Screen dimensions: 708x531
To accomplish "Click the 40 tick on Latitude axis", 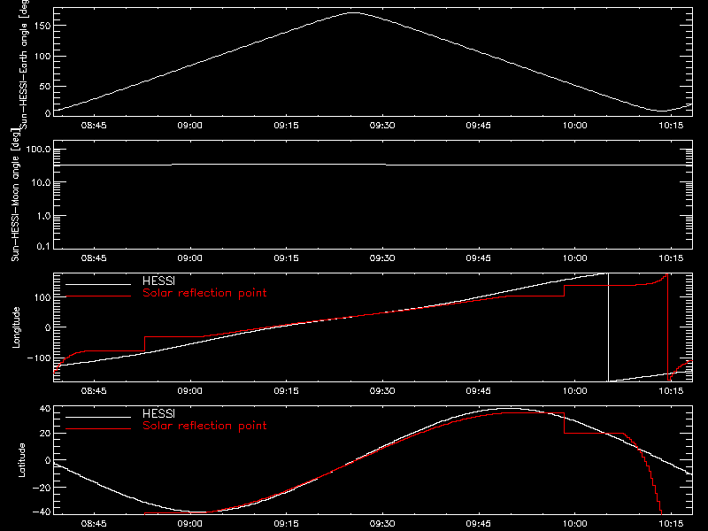I will click(45, 409).
